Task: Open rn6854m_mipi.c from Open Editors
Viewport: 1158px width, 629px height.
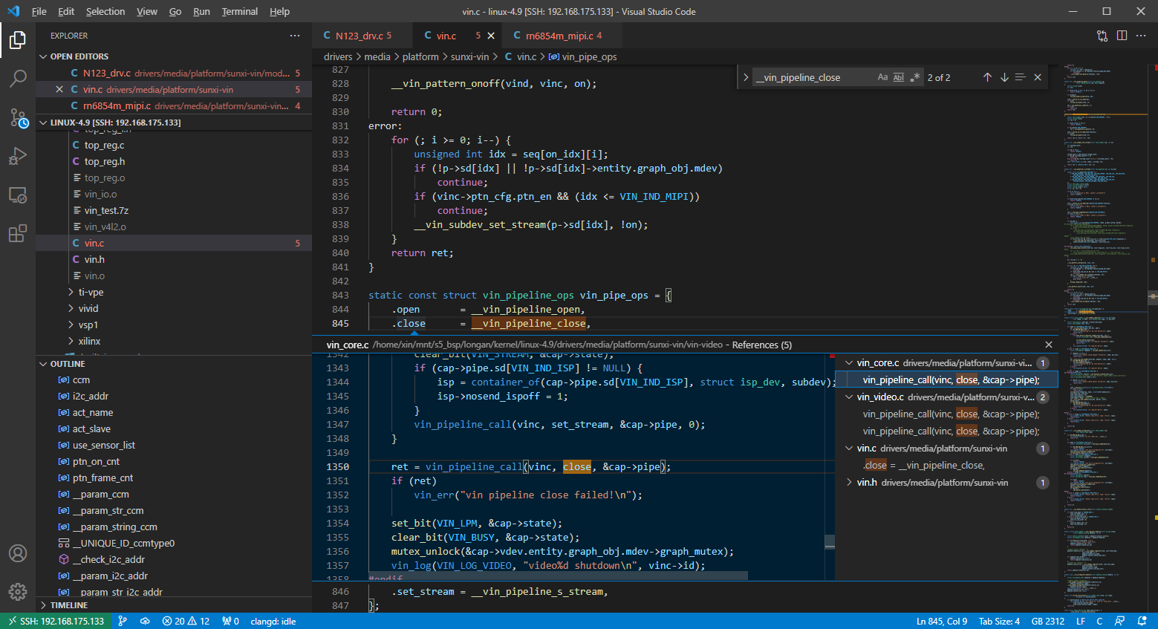Action: (174, 105)
